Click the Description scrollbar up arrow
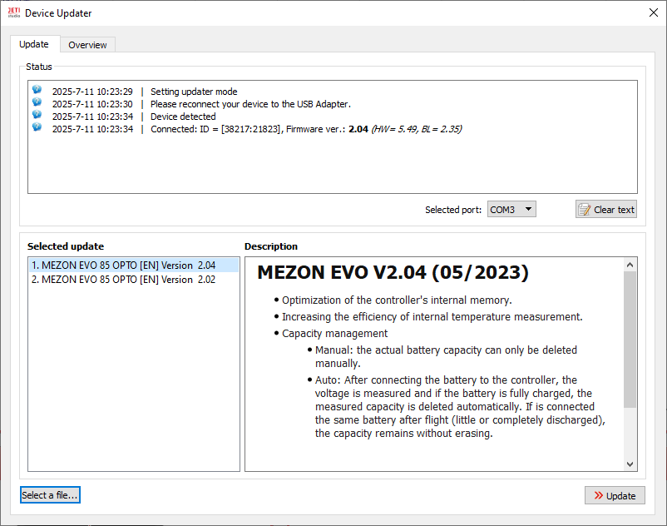The image size is (667, 526). tap(630, 265)
